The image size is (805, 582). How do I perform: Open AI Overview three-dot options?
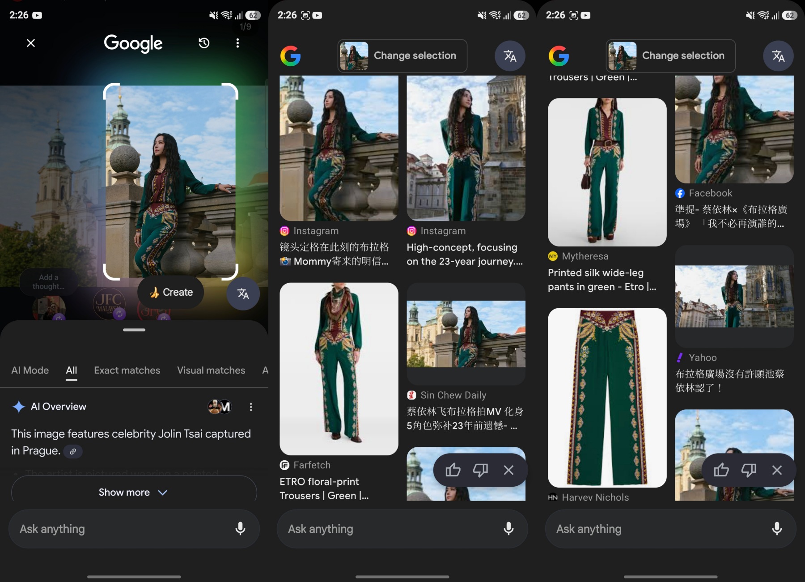[x=251, y=407]
